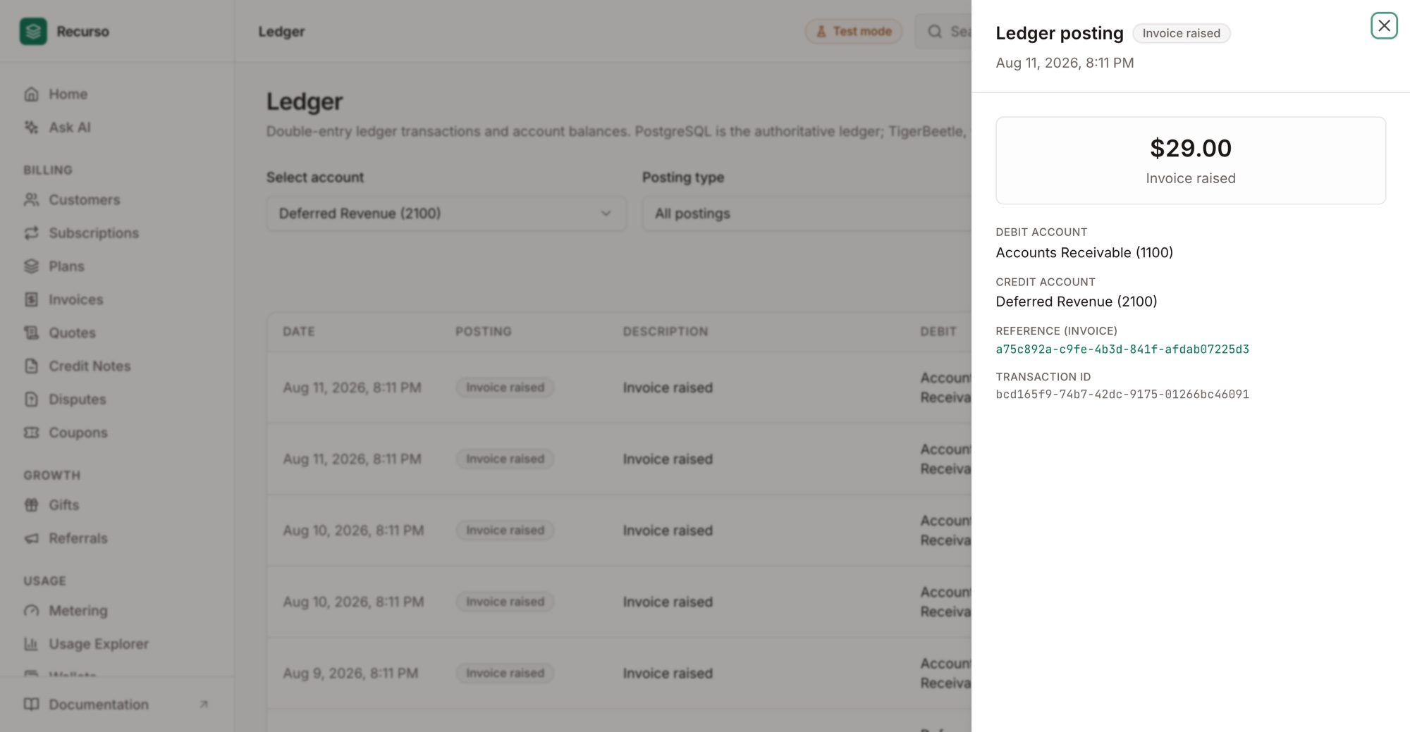
Task: Expand the Deferred Revenue dropdown chevron
Action: (x=606, y=213)
